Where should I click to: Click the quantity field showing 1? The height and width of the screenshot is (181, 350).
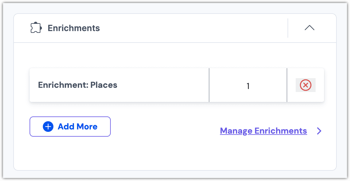(248, 85)
